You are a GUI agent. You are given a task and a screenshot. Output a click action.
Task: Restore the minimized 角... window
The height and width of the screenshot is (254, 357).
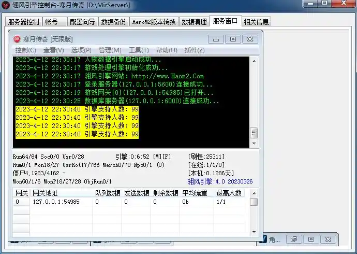coord(294,239)
